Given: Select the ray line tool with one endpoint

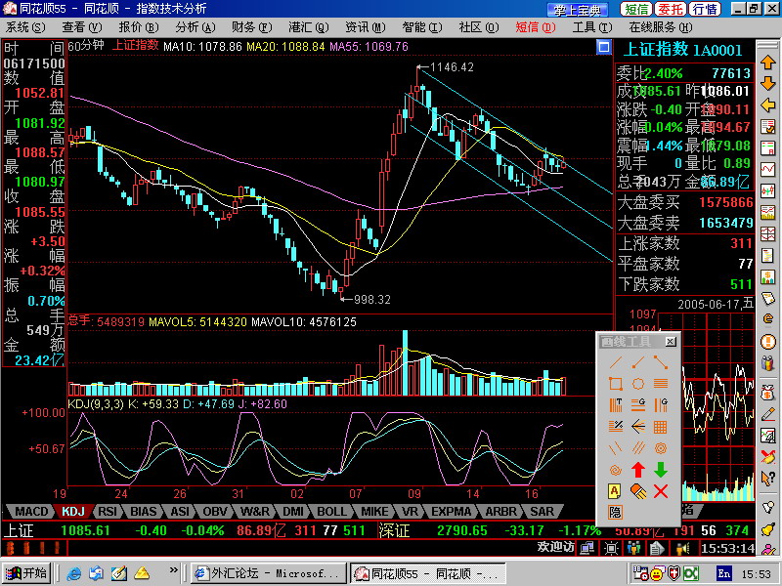Looking at the screenshot, I should point(638,362).
